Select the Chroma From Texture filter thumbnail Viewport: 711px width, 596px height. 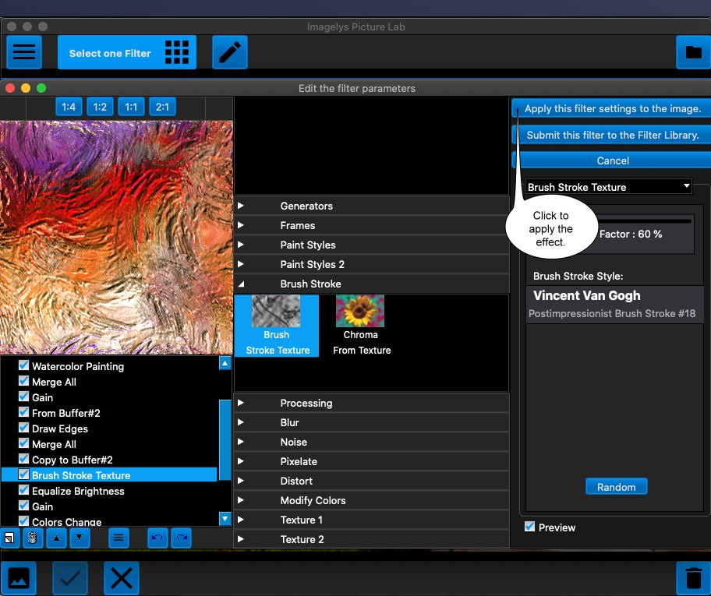click(362, 326)
